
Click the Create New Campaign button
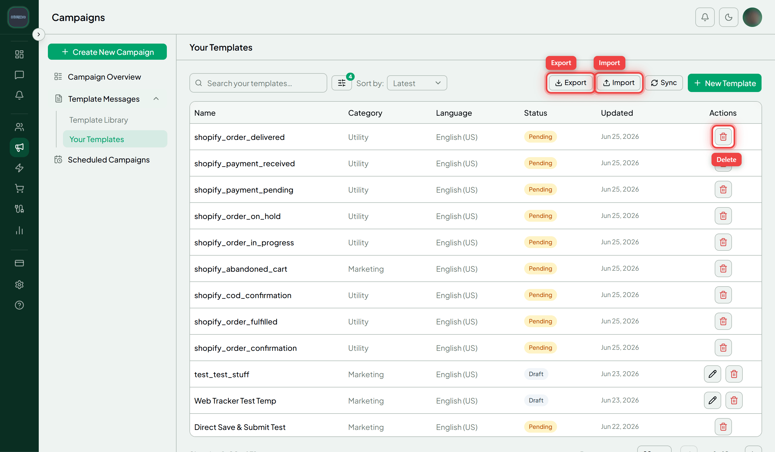[x=107, y=52]
